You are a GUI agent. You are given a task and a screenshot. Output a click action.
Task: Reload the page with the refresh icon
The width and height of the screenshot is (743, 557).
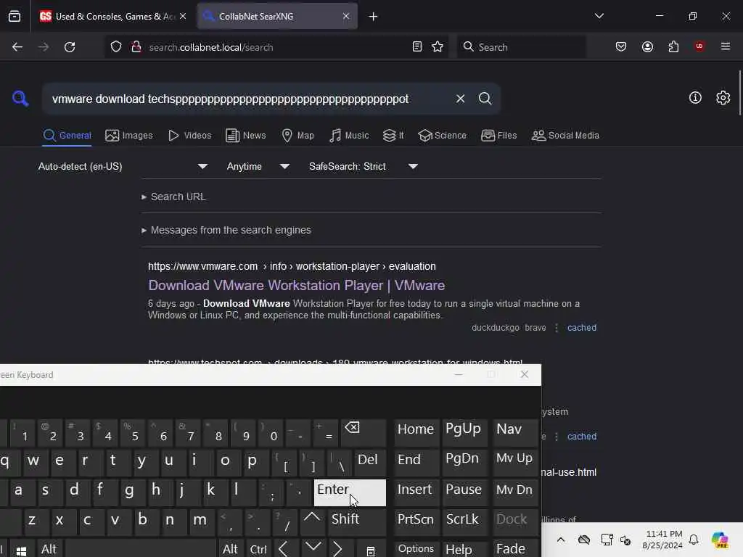pyautogui.click(x=70, y=47)
